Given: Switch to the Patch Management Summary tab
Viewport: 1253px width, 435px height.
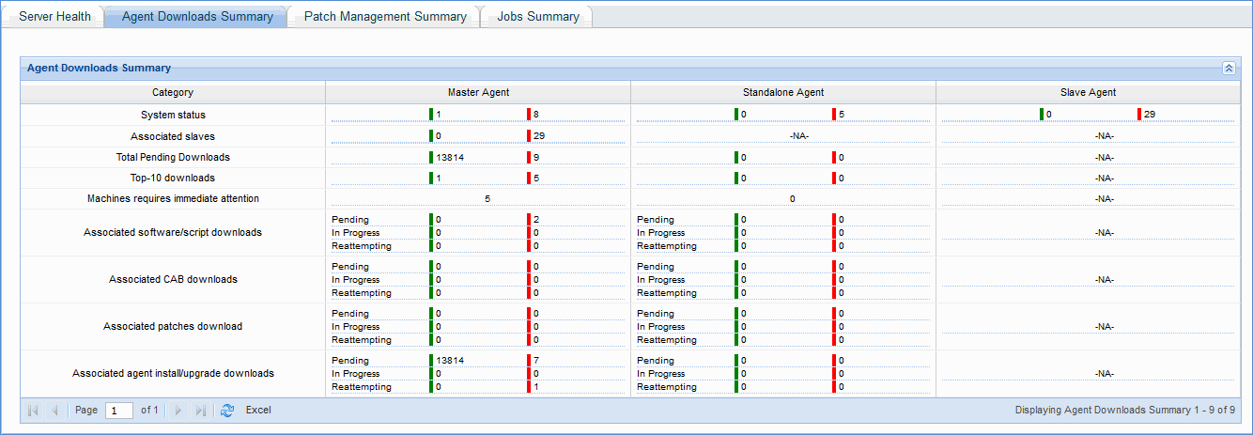Looking at the screenshot, I should (384, 16).
